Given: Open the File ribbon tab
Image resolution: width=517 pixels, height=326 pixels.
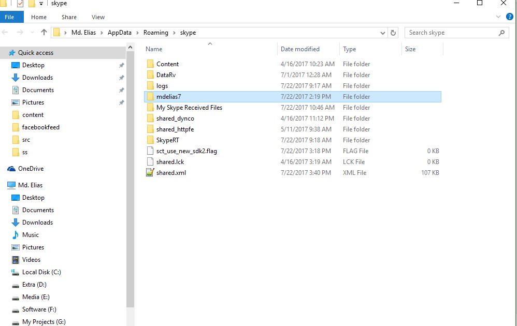Looking at the screenshot, I should point(12,17).
